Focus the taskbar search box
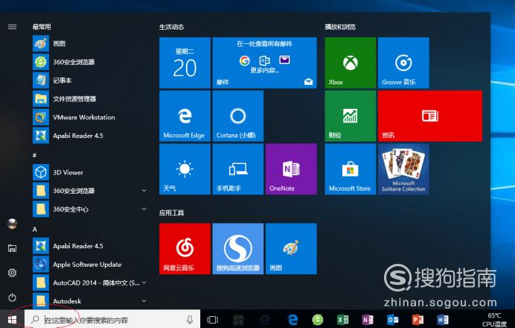This screenshot has width=515, height=328. 112,319
